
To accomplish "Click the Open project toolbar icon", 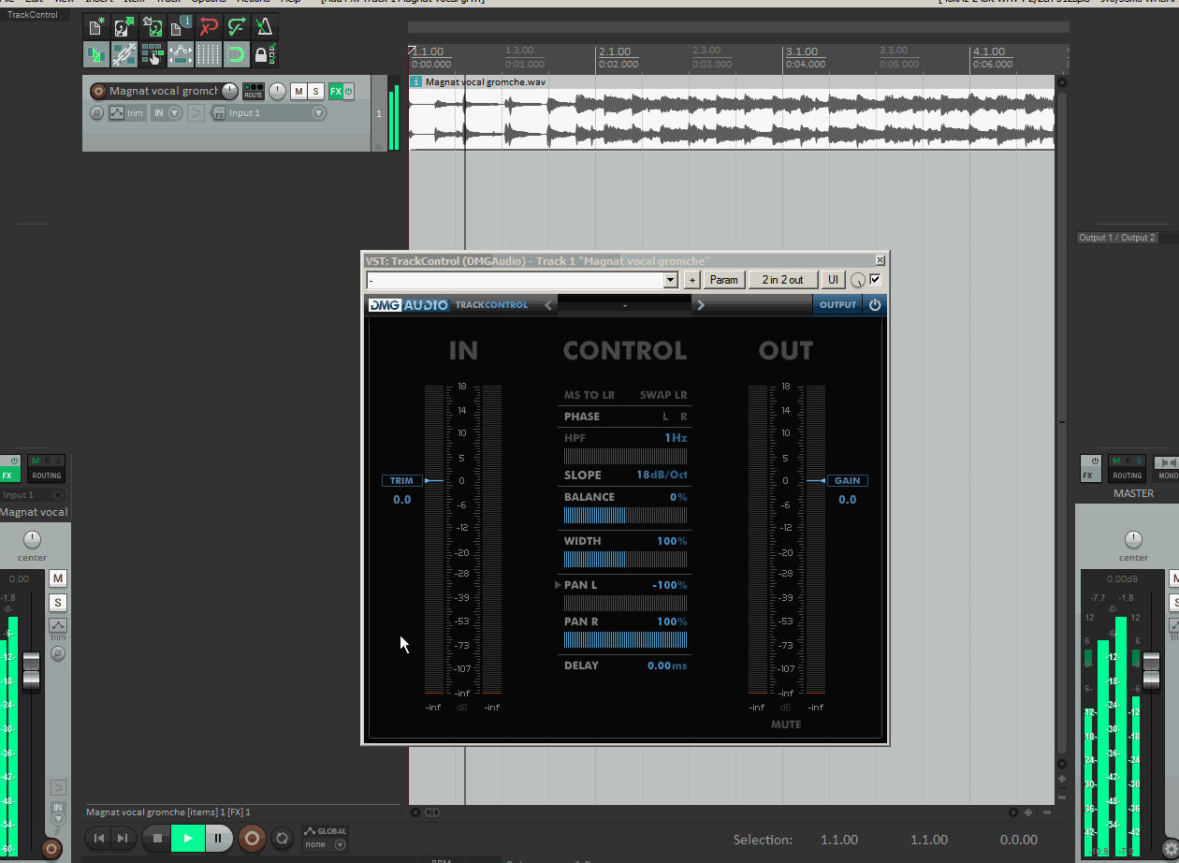I will tap(124, 26).
